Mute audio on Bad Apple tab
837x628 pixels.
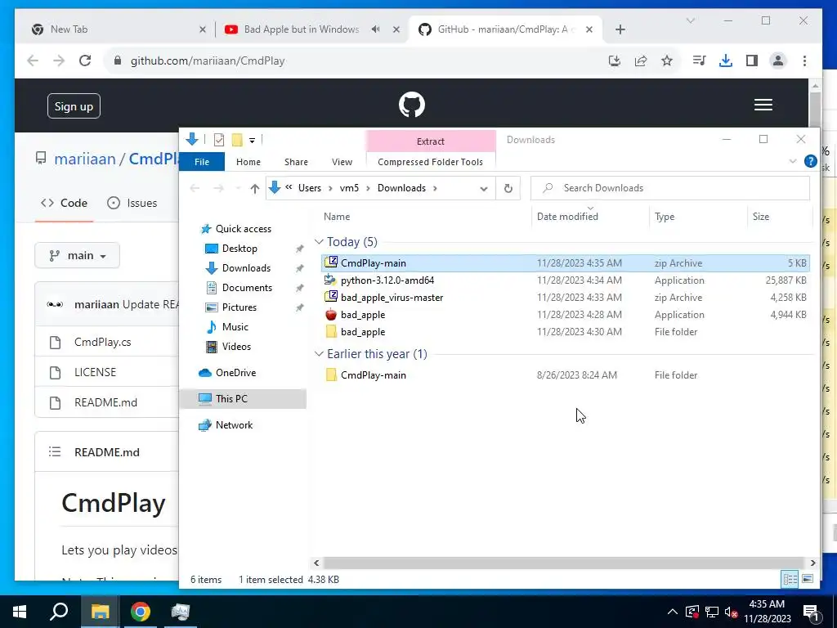tap(375, 29)
